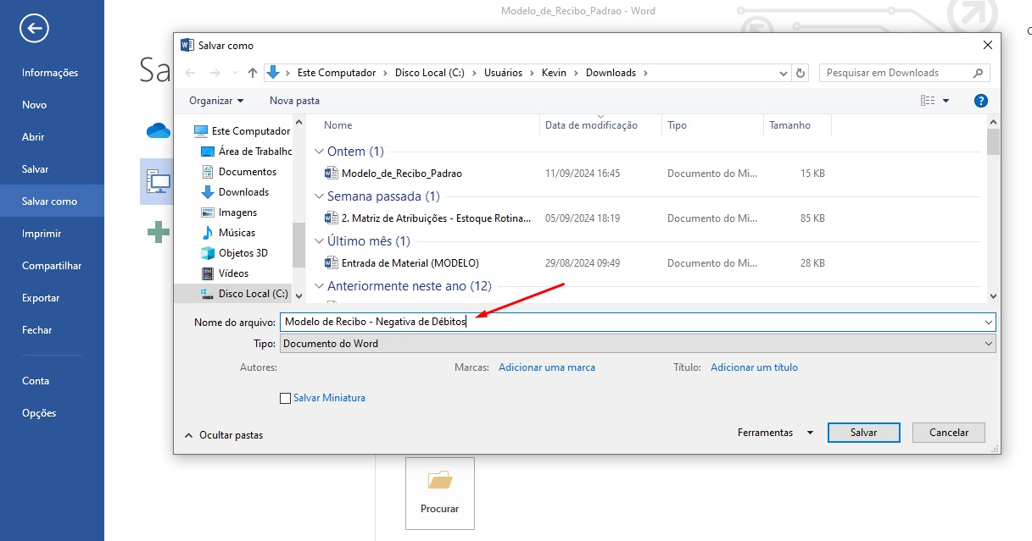
Task: Open the help question mark icon
Action: 981,101
